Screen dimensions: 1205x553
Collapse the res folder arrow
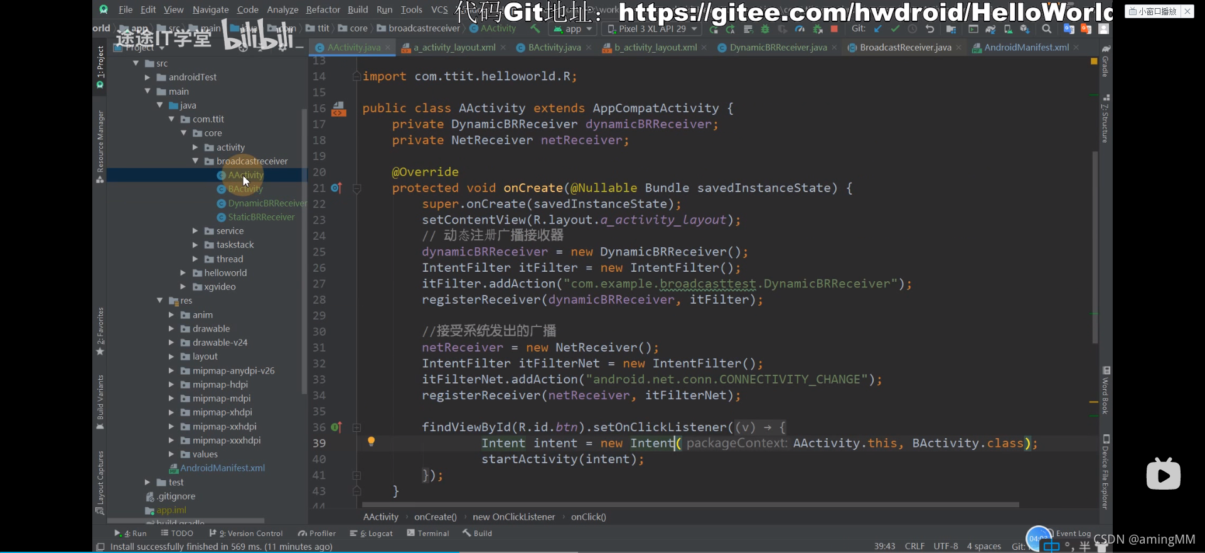click(x=159, y=301)
